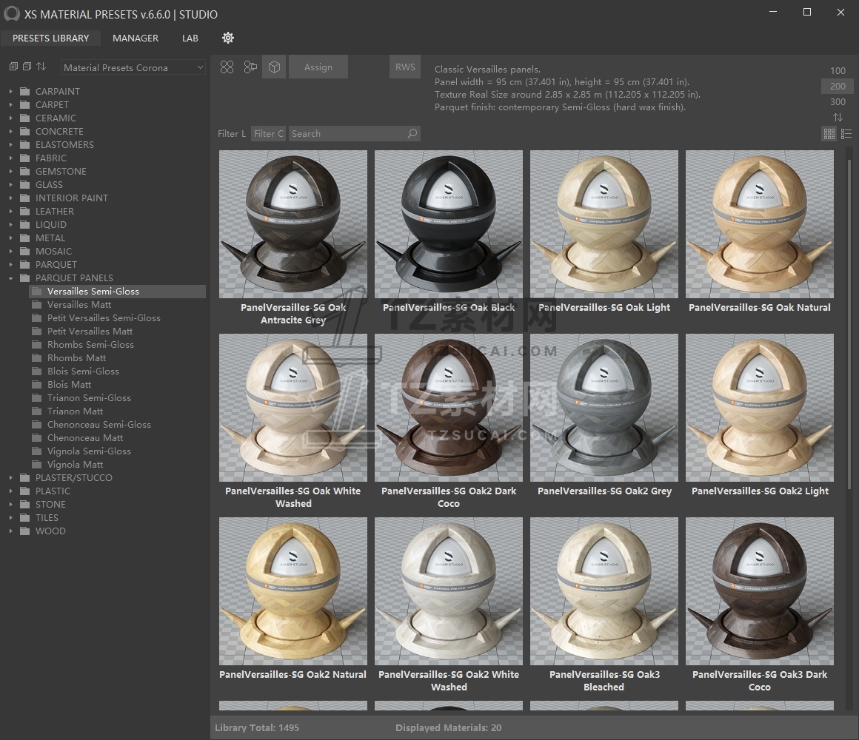Expand the WOOD folder arrow

10,531
